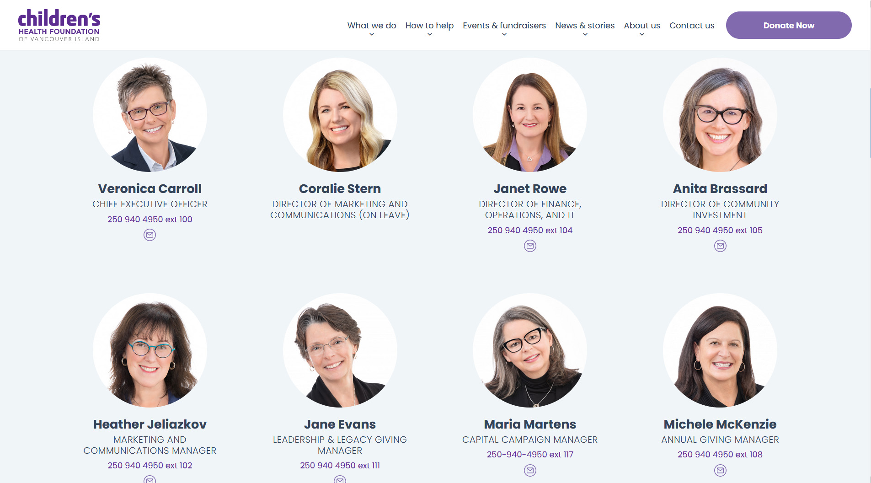Click Veronica Carroll's email envelope icon
This screenshot has height=483, width=871.
pos(150,235)
